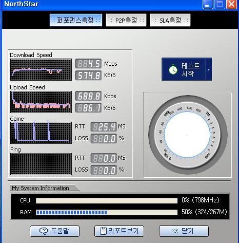Image resolution: width=239 pixels, height=243 pixels.
Task: Open help with the 도움말 button
Action: (54, 231)
